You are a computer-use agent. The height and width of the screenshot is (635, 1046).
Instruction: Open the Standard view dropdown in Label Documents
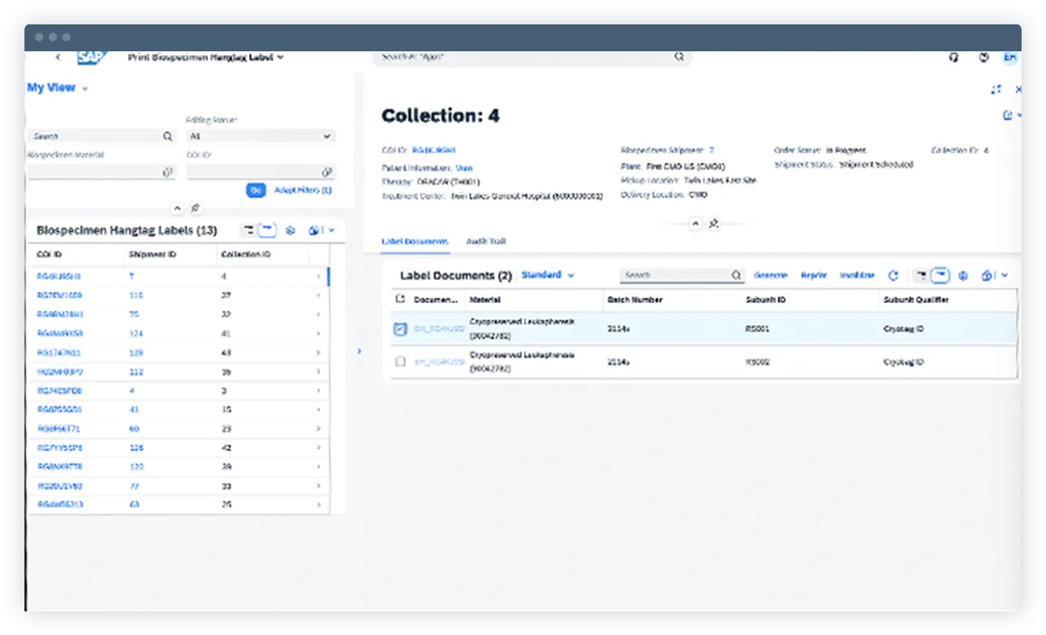point(547,275)
